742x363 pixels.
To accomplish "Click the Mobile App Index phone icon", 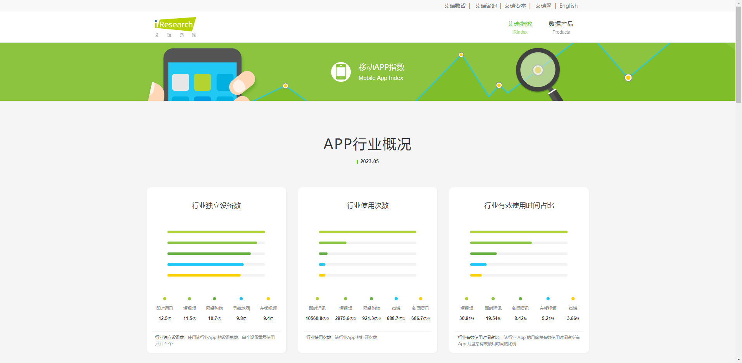I will point(341,72).
